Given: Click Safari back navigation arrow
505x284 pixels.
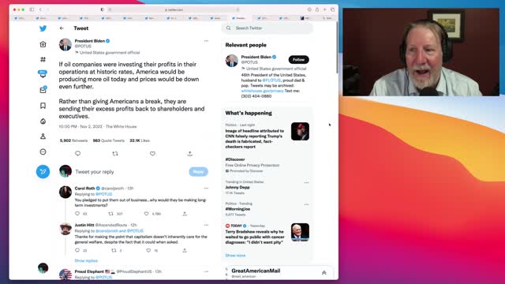Looking at the screenshot, I should 40,9.
